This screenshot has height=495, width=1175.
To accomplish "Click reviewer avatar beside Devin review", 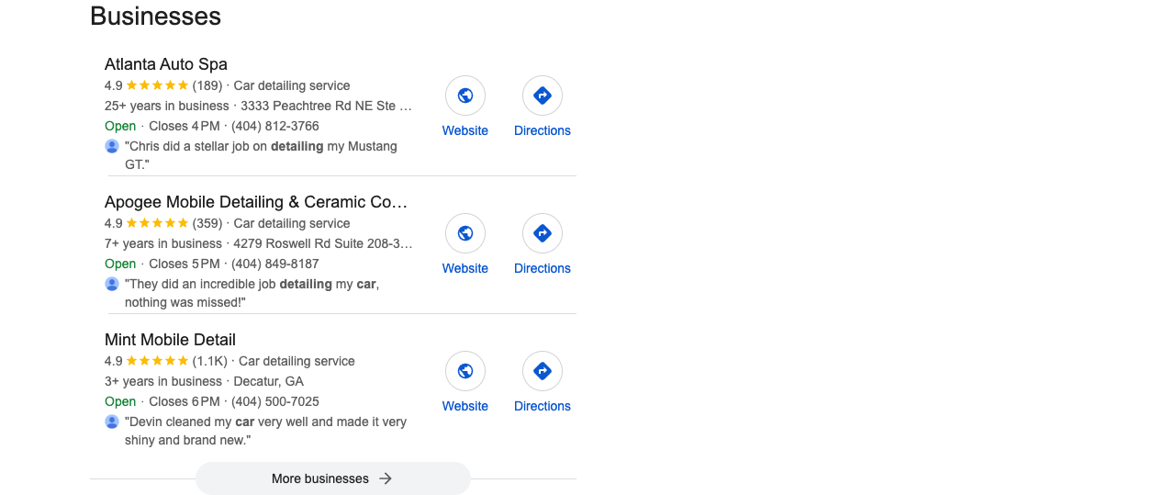I will coord(112,422).
